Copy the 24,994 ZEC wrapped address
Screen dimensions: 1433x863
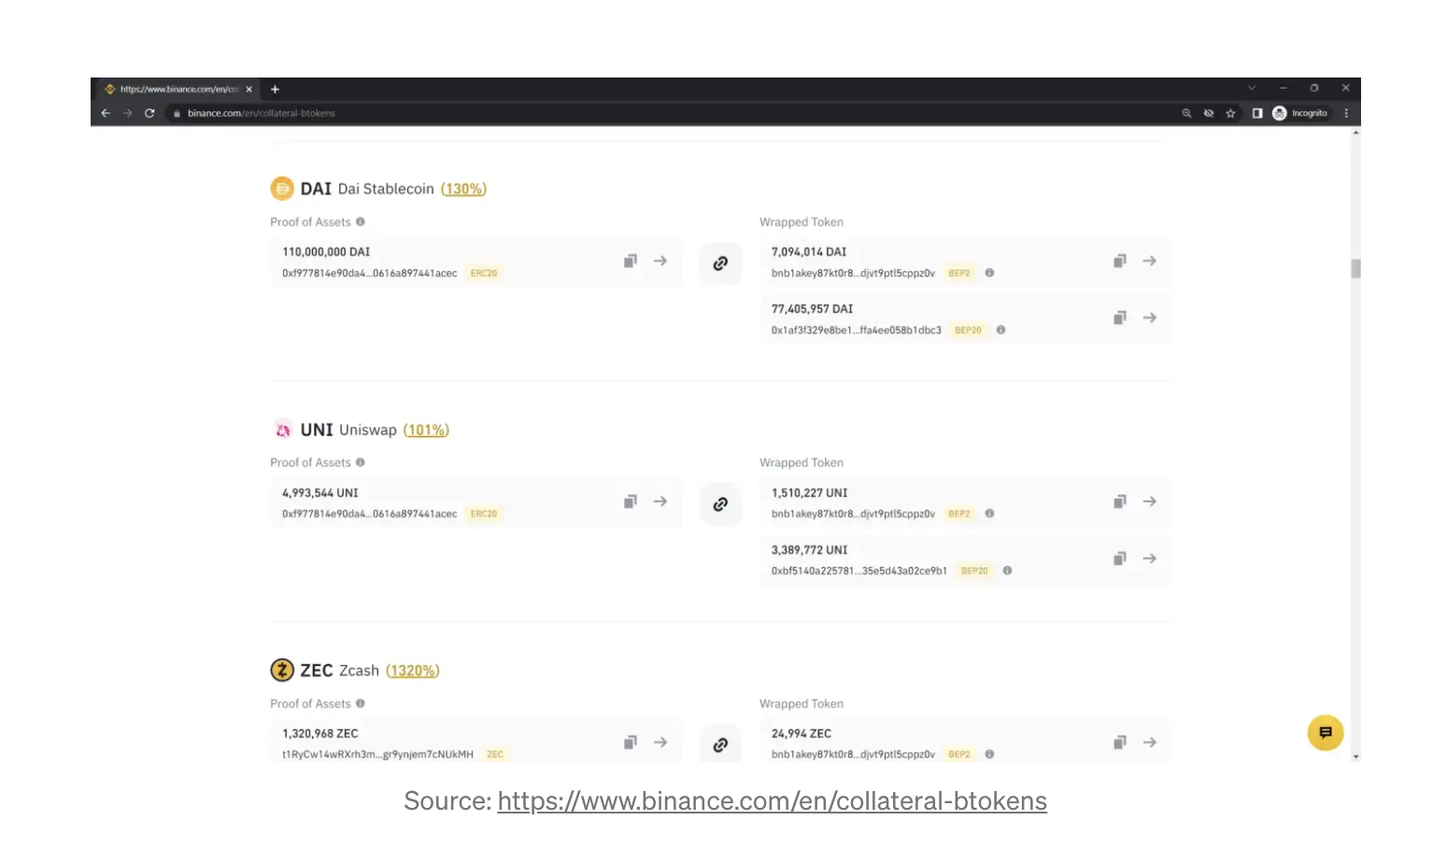tap(1120, 743)
